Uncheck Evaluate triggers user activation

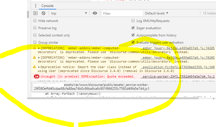(x=133, y=42)
